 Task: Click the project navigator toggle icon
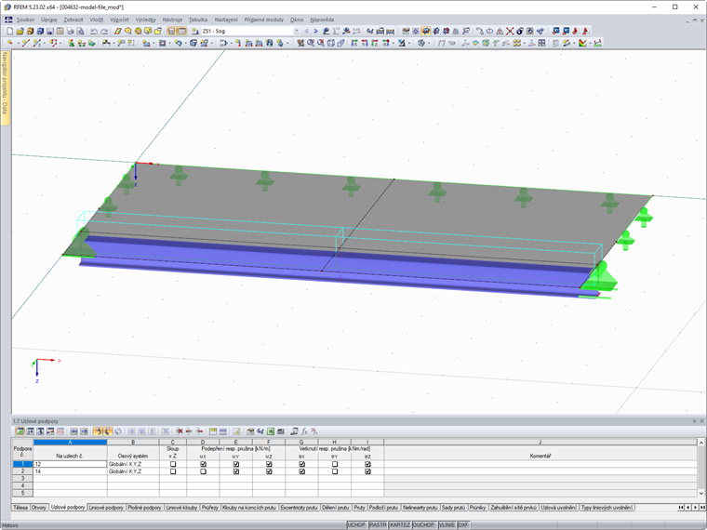click(x=171, y=31)
